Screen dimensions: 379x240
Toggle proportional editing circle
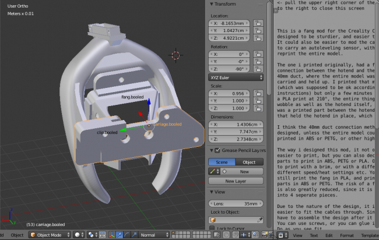pos(226,235)
